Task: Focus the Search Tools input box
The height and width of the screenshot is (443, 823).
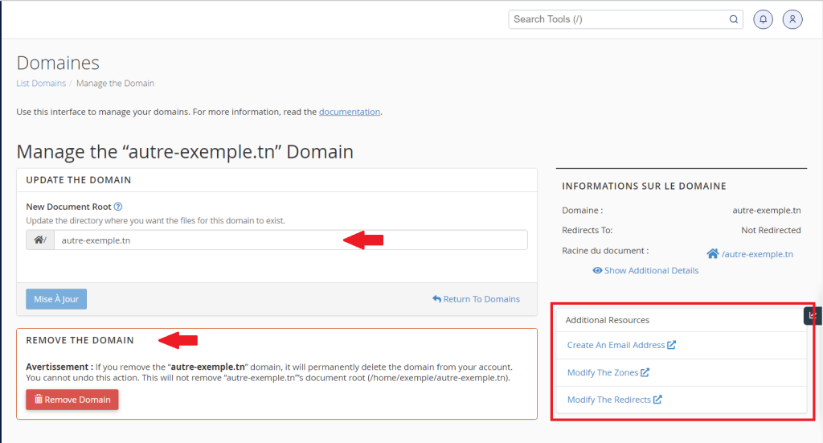Action: 619,19
